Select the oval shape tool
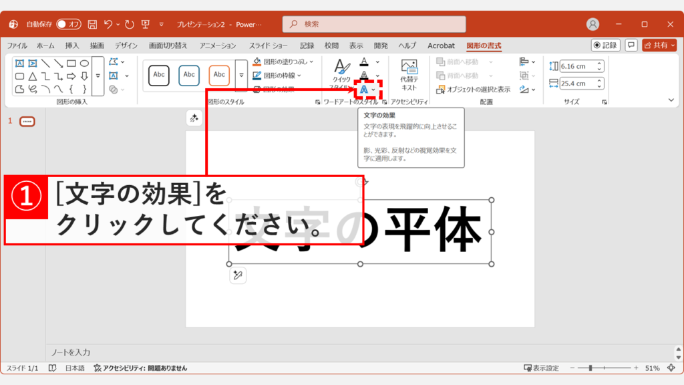Image resolution: width=684 pixels, height=385 pixels. 85,63
